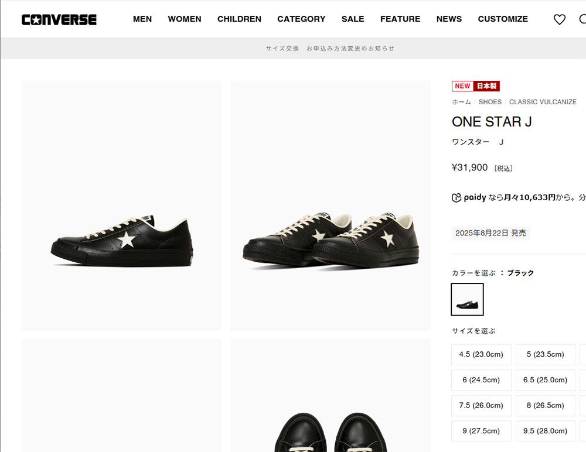This screenshot has height=452, width=586.
Task: Expand the CATEGORY menu
Action: (x=301, y=19)
